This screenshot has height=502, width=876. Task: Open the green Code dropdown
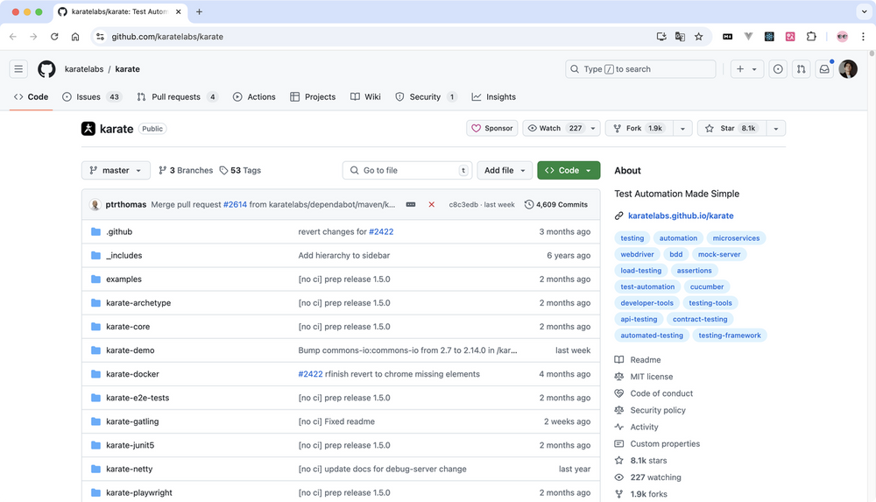coord(569,170)
